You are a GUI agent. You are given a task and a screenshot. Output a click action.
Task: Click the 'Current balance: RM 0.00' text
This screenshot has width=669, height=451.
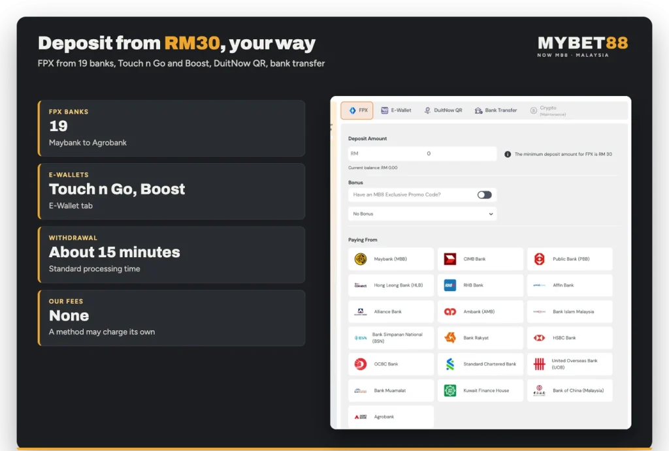tap(372, 168)
